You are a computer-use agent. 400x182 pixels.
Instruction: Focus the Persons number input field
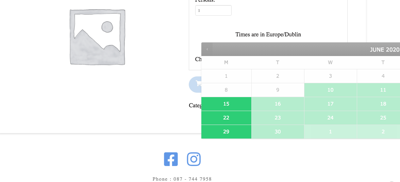[213, 11]
